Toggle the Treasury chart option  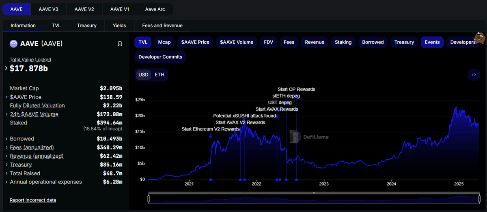[x=404, y=42]
